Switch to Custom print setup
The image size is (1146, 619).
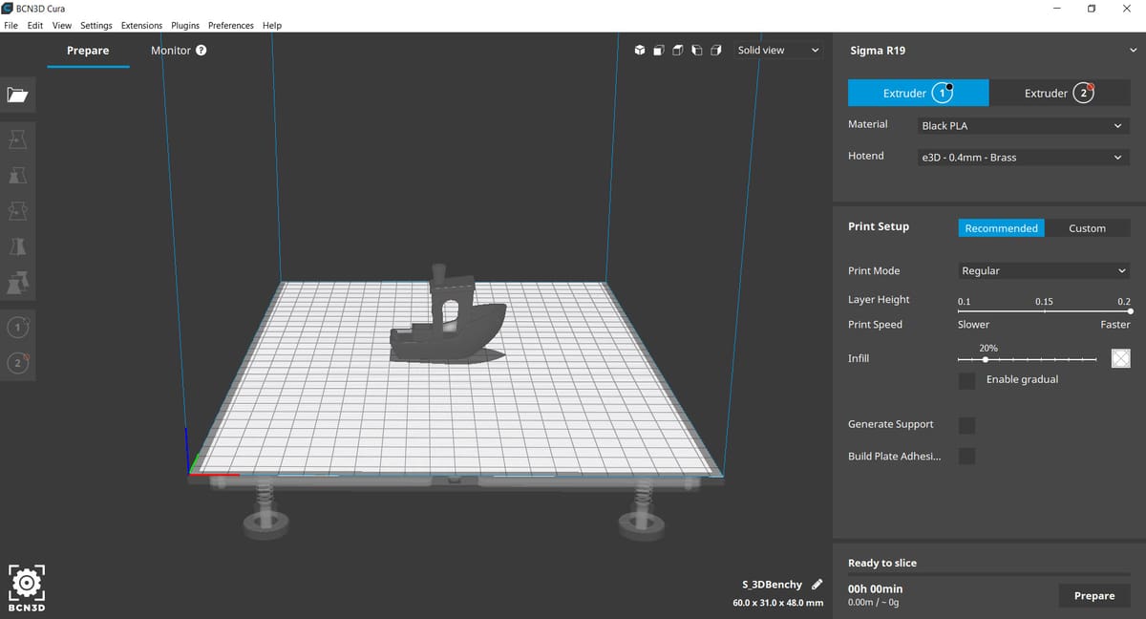(x=1088, y=228)
